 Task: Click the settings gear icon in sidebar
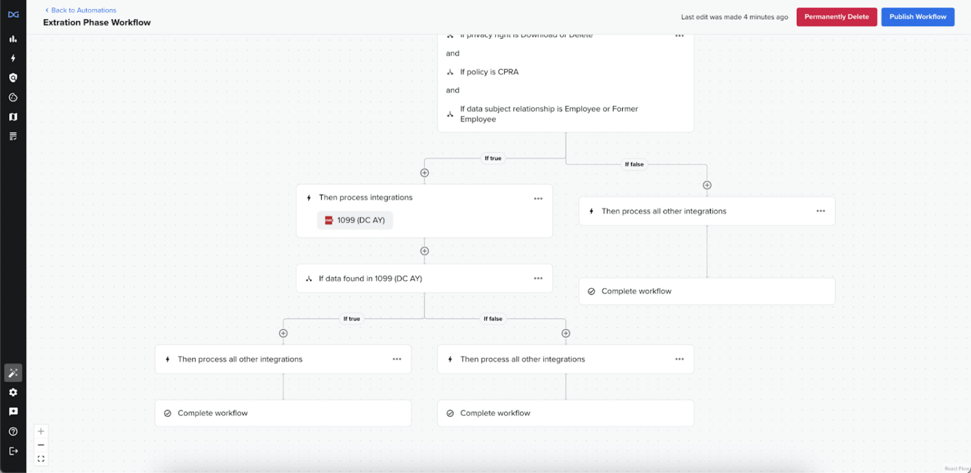(13, 392)
